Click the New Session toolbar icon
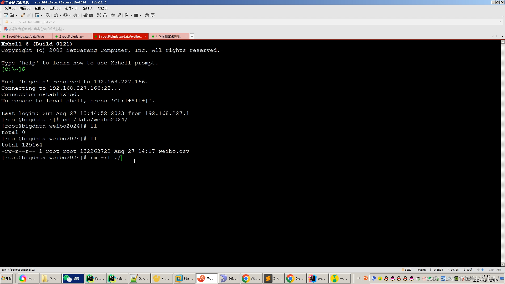The width and height of the screenshot is (505, 284). point(6,15)
